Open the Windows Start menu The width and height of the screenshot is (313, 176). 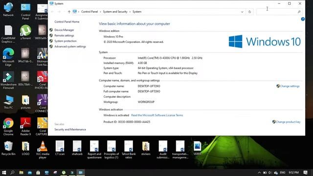click(4, 173)
